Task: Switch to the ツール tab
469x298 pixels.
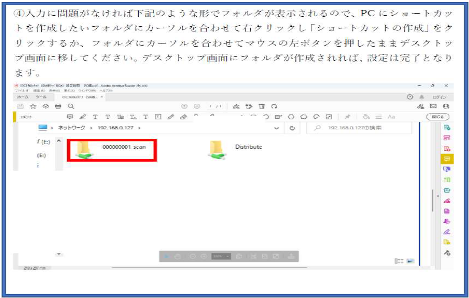Action: point(41,97)
